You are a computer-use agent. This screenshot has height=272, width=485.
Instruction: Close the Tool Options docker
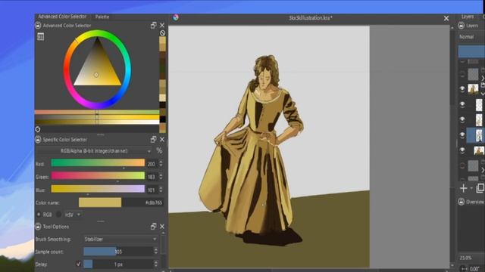pos(162,227)
